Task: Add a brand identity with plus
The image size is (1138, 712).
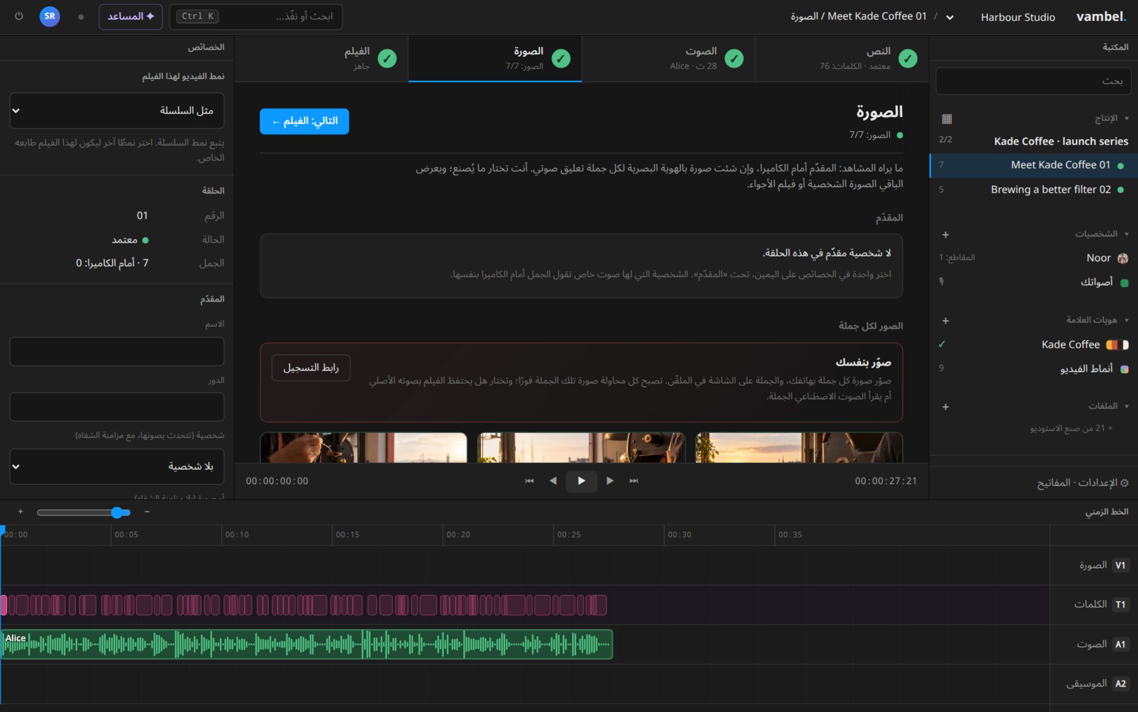Action: tap(945, 321)
